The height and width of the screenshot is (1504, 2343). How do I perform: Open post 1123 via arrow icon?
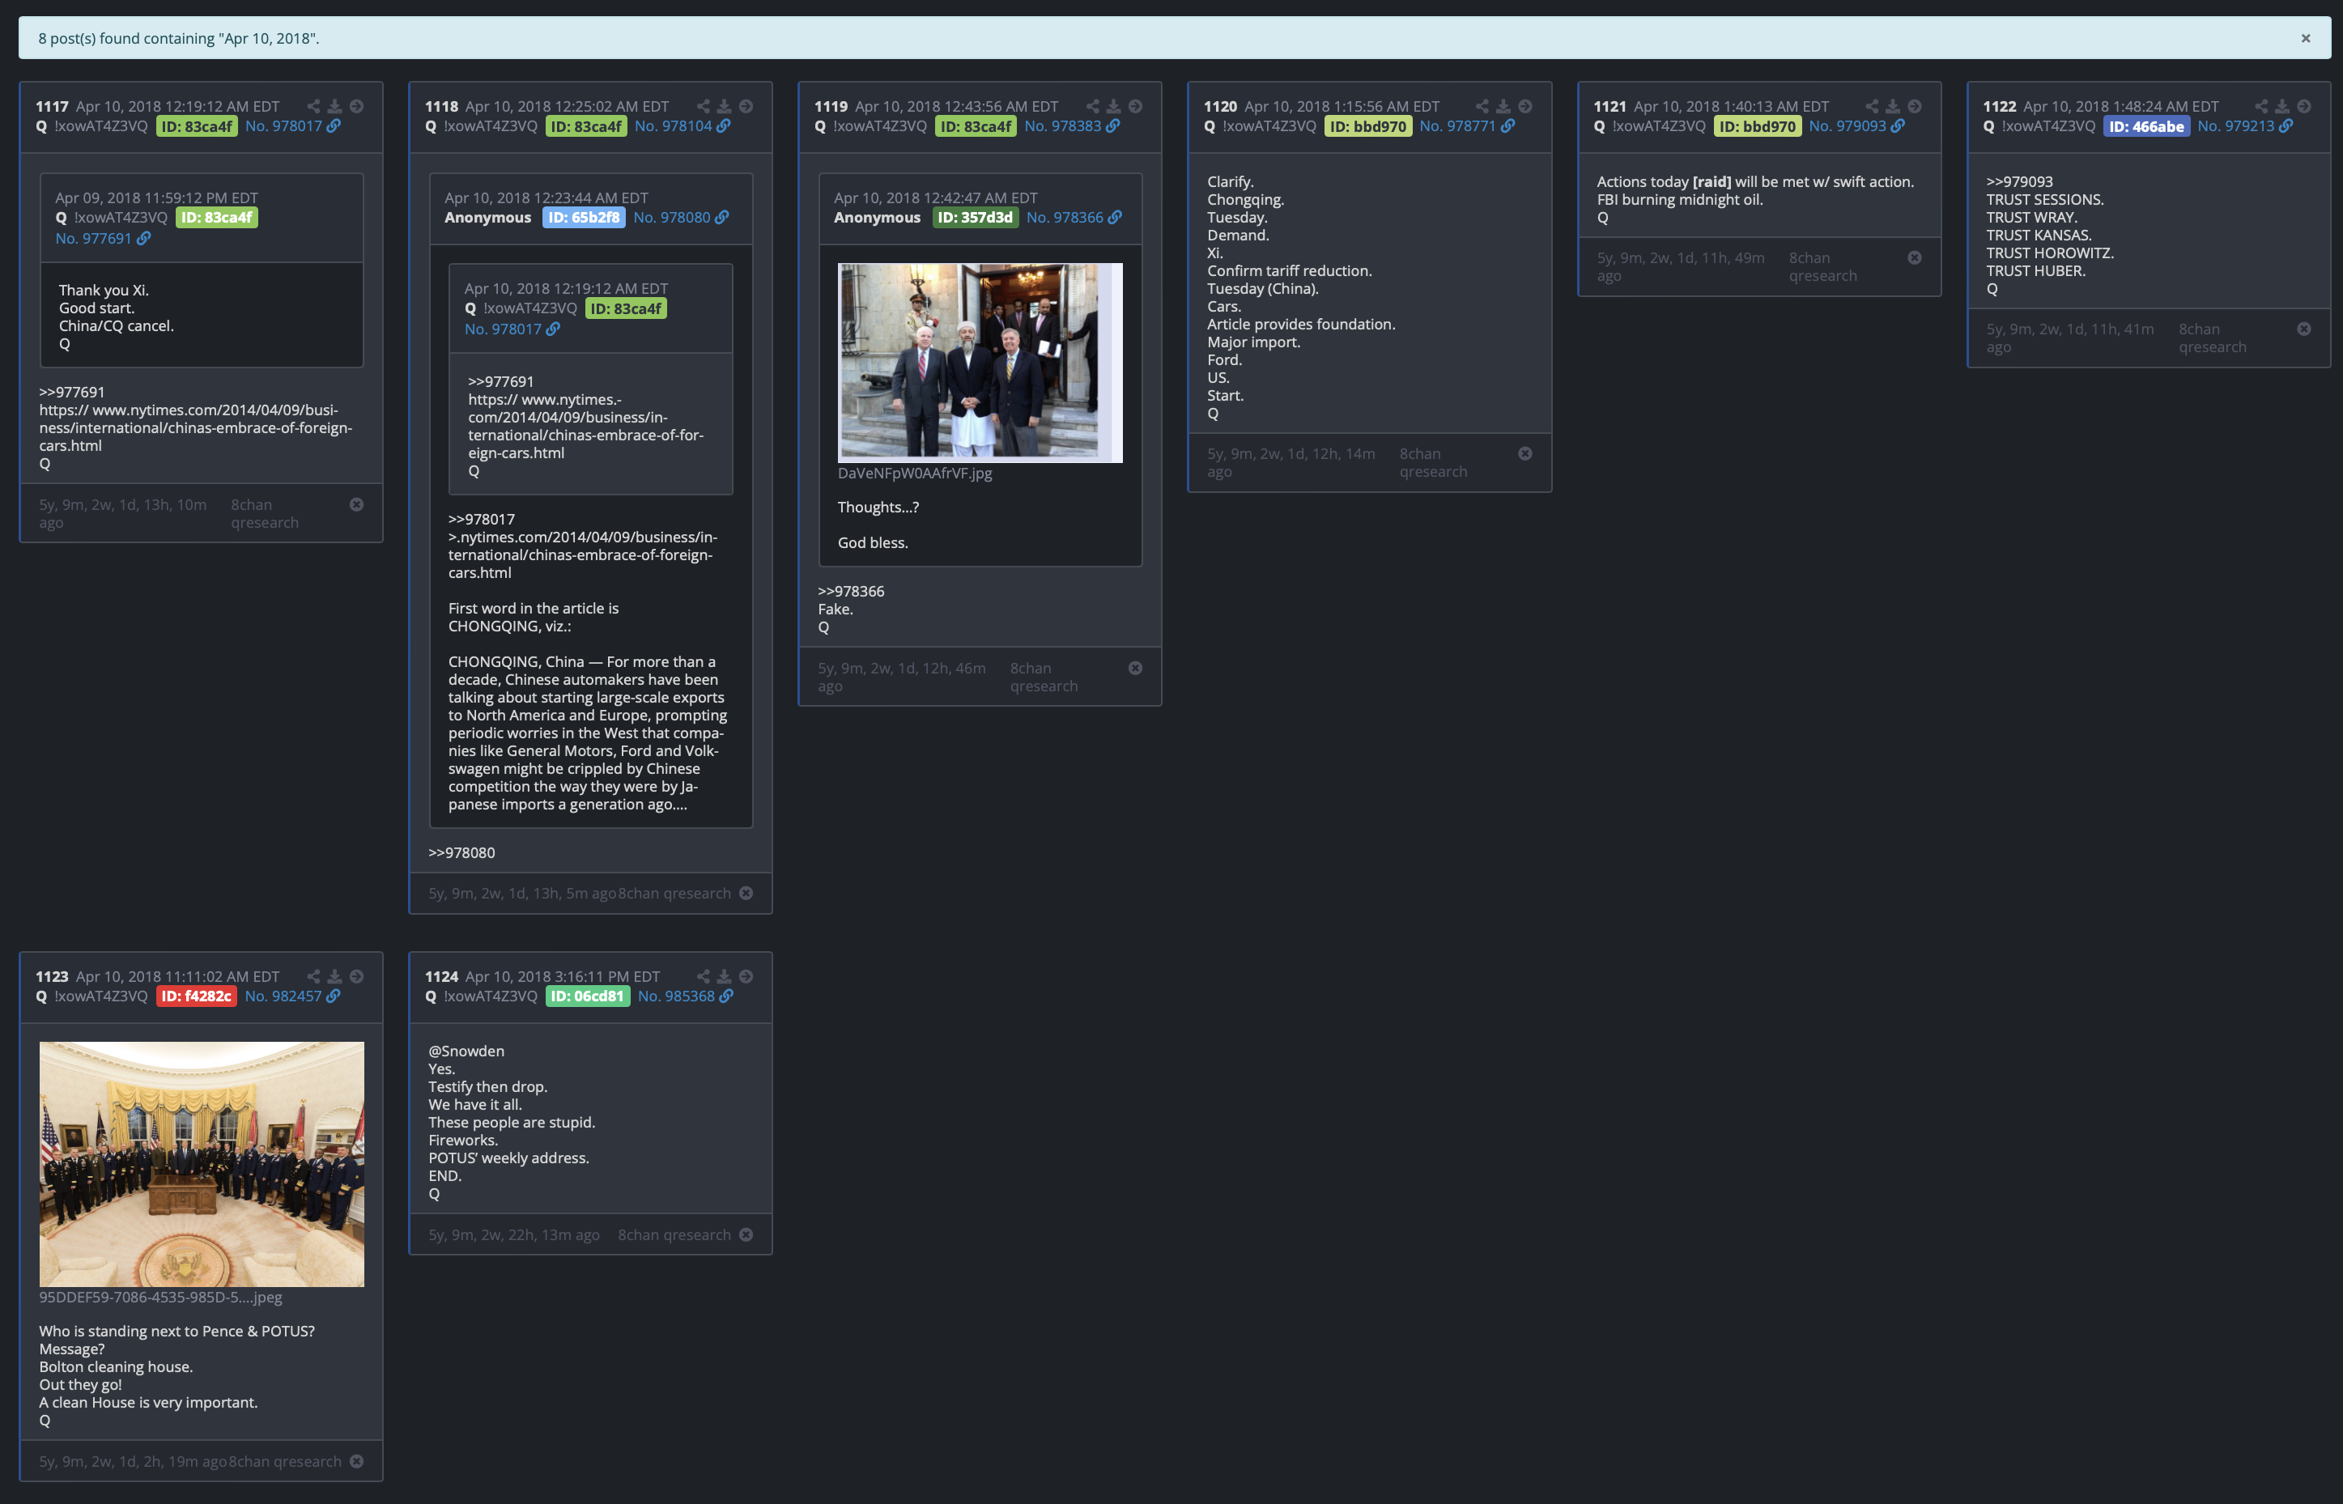(356, 976)
